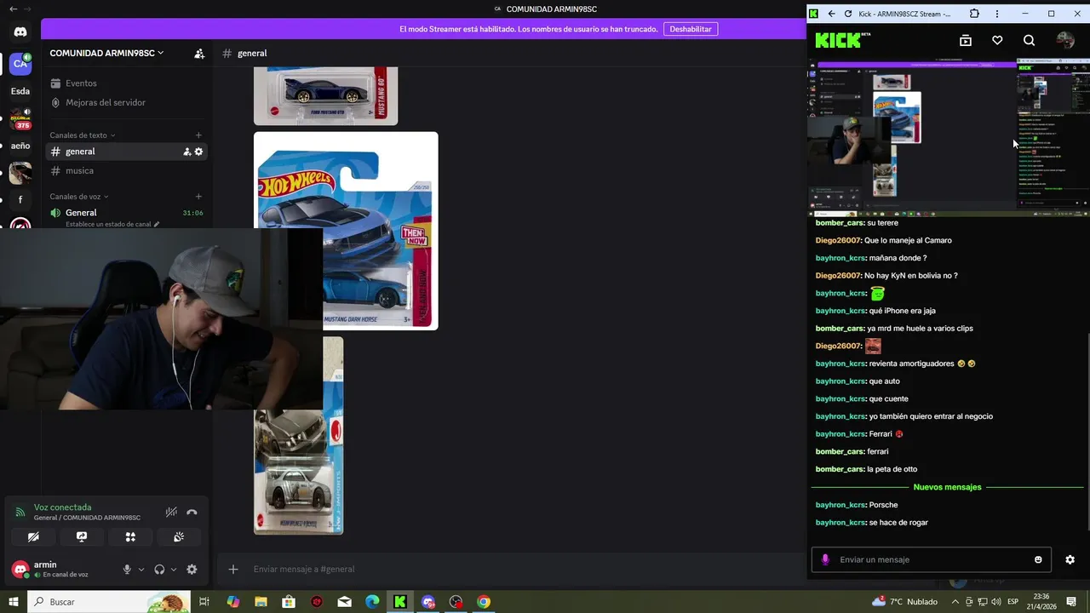
Task: Add a new voice channel
Action: (x=198, y=197)
